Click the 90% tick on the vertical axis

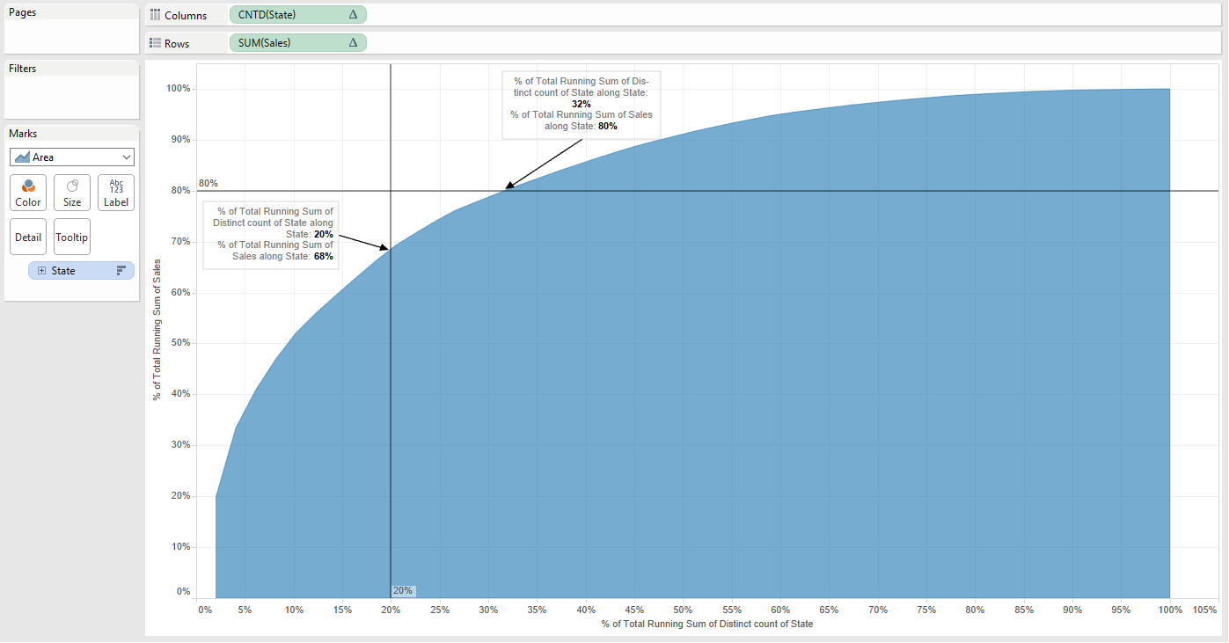pyautogui.click(x=181, y=140)
